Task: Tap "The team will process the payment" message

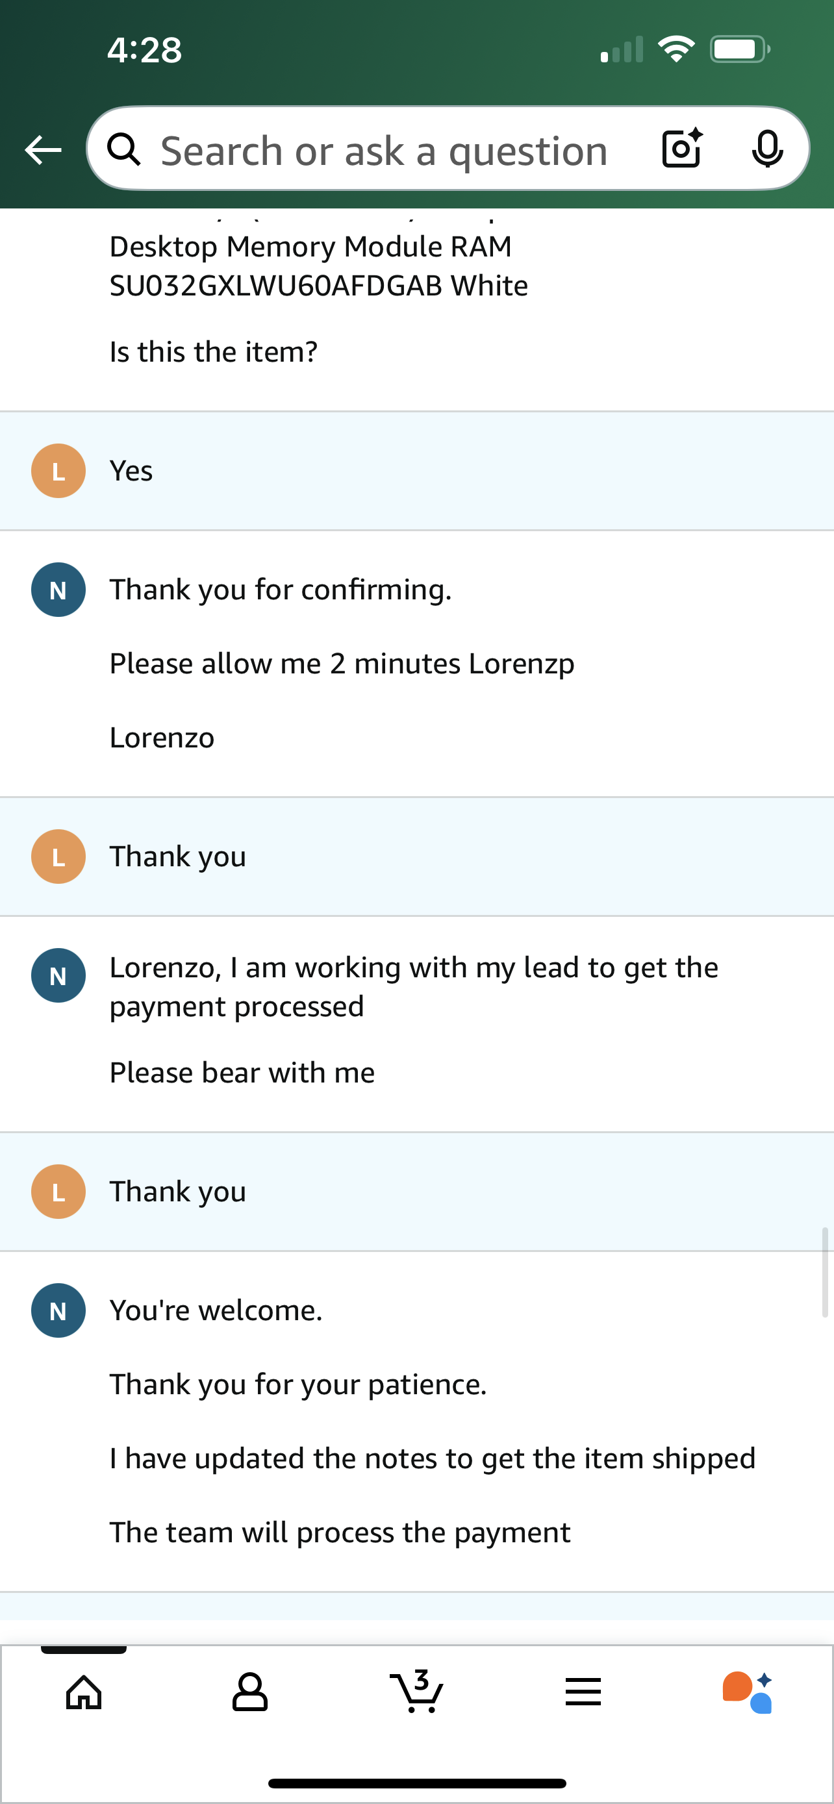Action: pyautogui.click(x=340, y=1533)
